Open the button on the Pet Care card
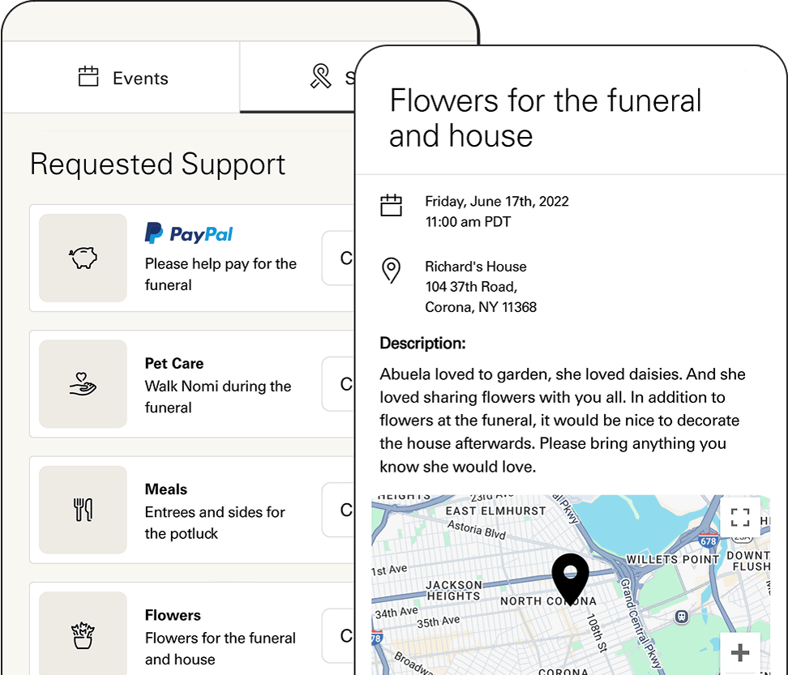The image size is (788, 675). click(339, 384)
